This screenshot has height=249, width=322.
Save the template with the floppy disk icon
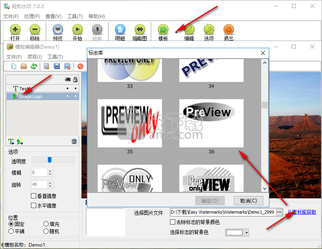(57, 66)
